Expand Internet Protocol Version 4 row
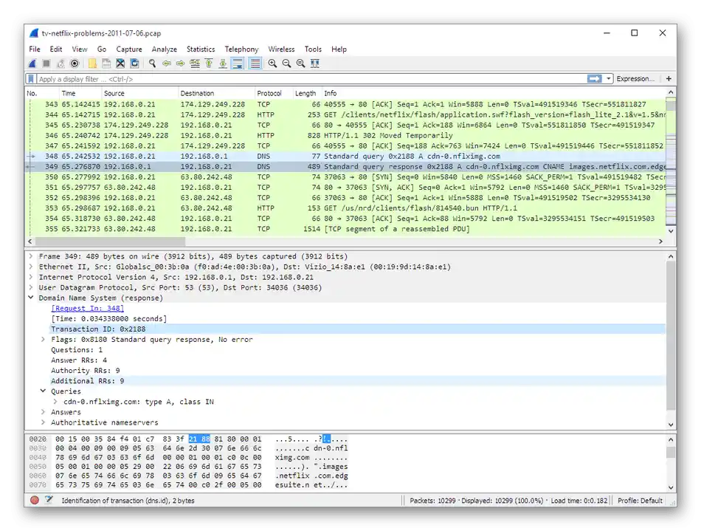The image size is (701, 531). (x=31, y=277)
